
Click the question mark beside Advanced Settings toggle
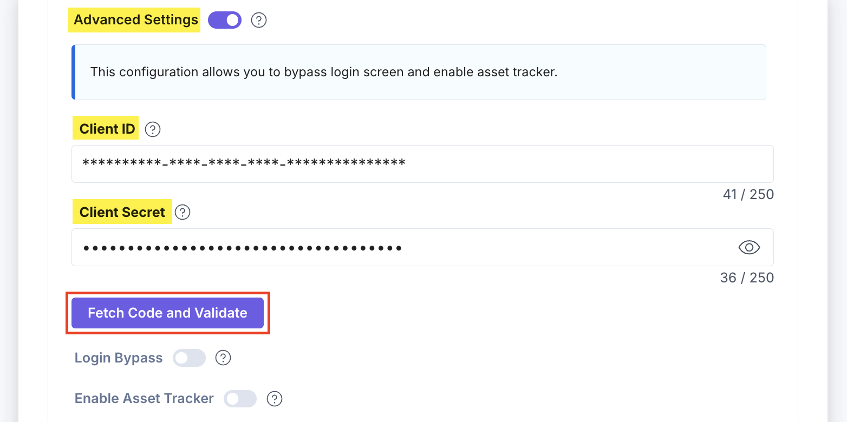259,20
